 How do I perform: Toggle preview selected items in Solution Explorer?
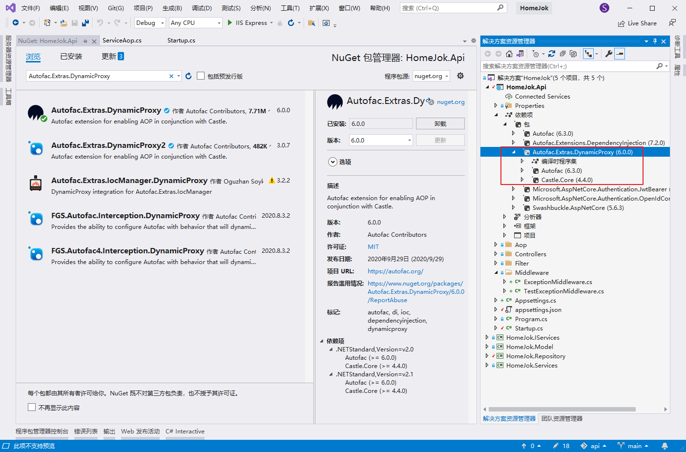click(x=620, y=54)
